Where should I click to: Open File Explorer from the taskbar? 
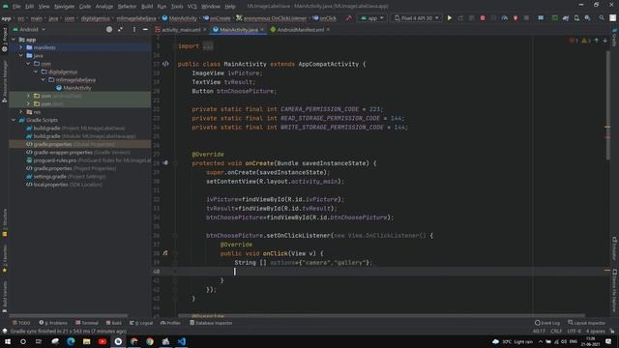coord(86,341)
